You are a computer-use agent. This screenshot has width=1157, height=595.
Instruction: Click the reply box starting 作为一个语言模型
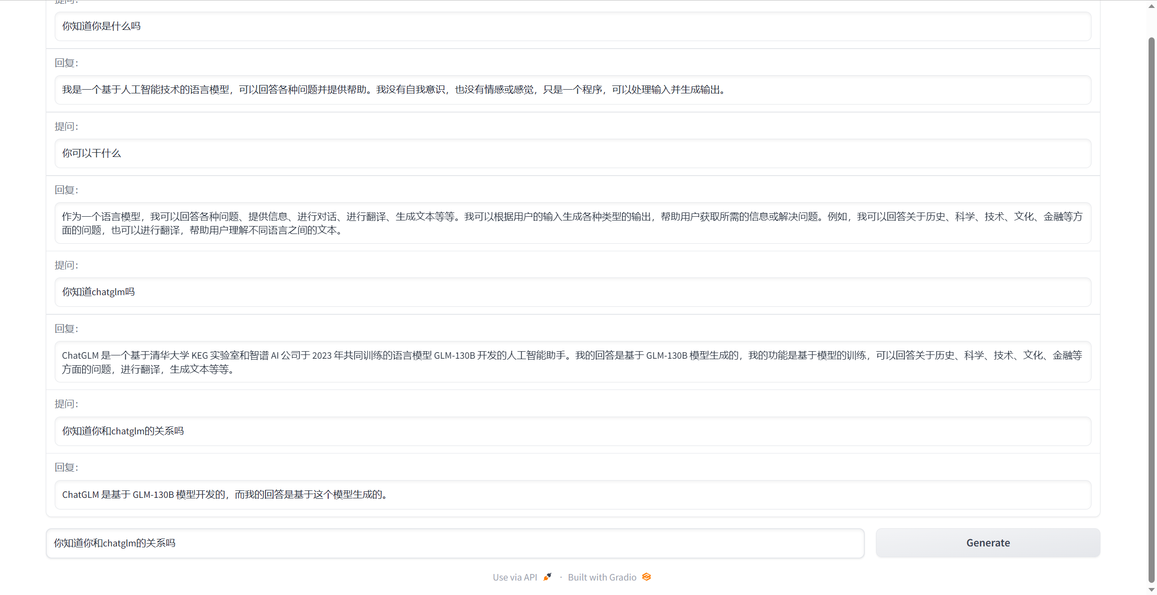pos(573,223)
